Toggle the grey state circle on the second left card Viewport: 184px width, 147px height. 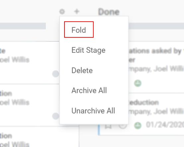click(x=55, y=116)
